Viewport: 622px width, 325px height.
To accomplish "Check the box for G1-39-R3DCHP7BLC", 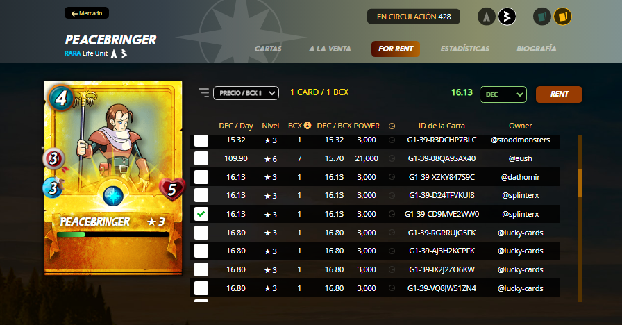I will click(201, 140).
